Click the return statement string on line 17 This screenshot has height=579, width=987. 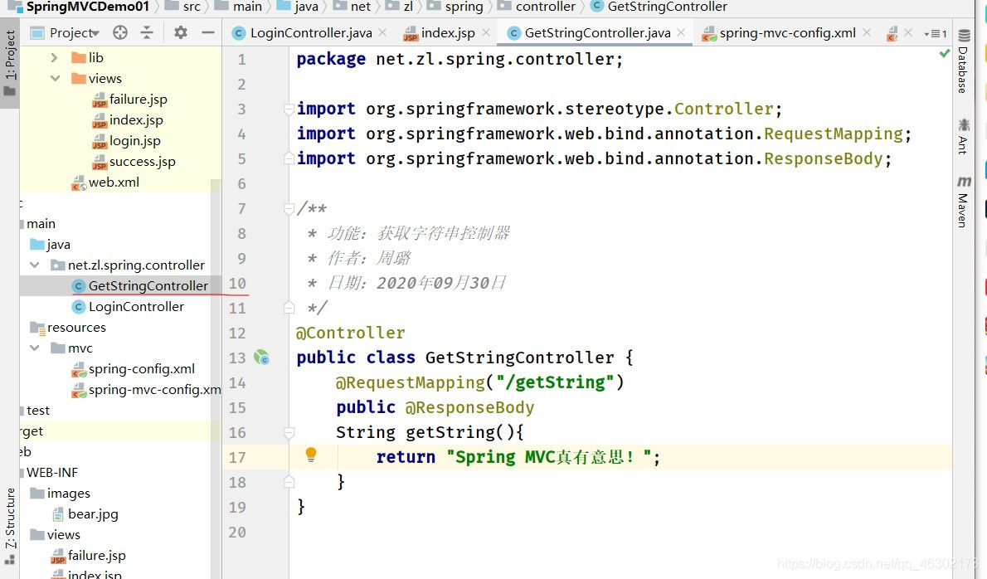[x=548, y=457]
